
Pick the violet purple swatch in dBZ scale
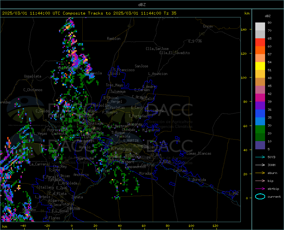tap(260, 106)
